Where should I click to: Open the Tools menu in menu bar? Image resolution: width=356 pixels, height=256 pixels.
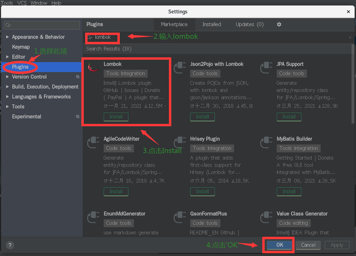(x=7, y=3)
